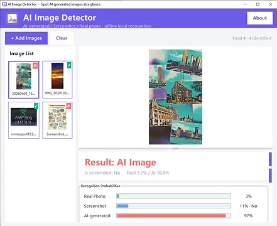
Task: Click the '3%' Real Photo value
Action: [x=249, y=196]
